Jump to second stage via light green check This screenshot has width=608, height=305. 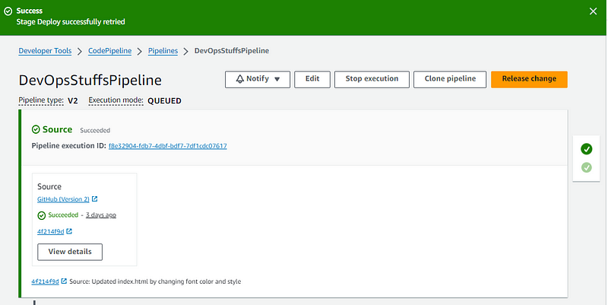pos(586,167)
